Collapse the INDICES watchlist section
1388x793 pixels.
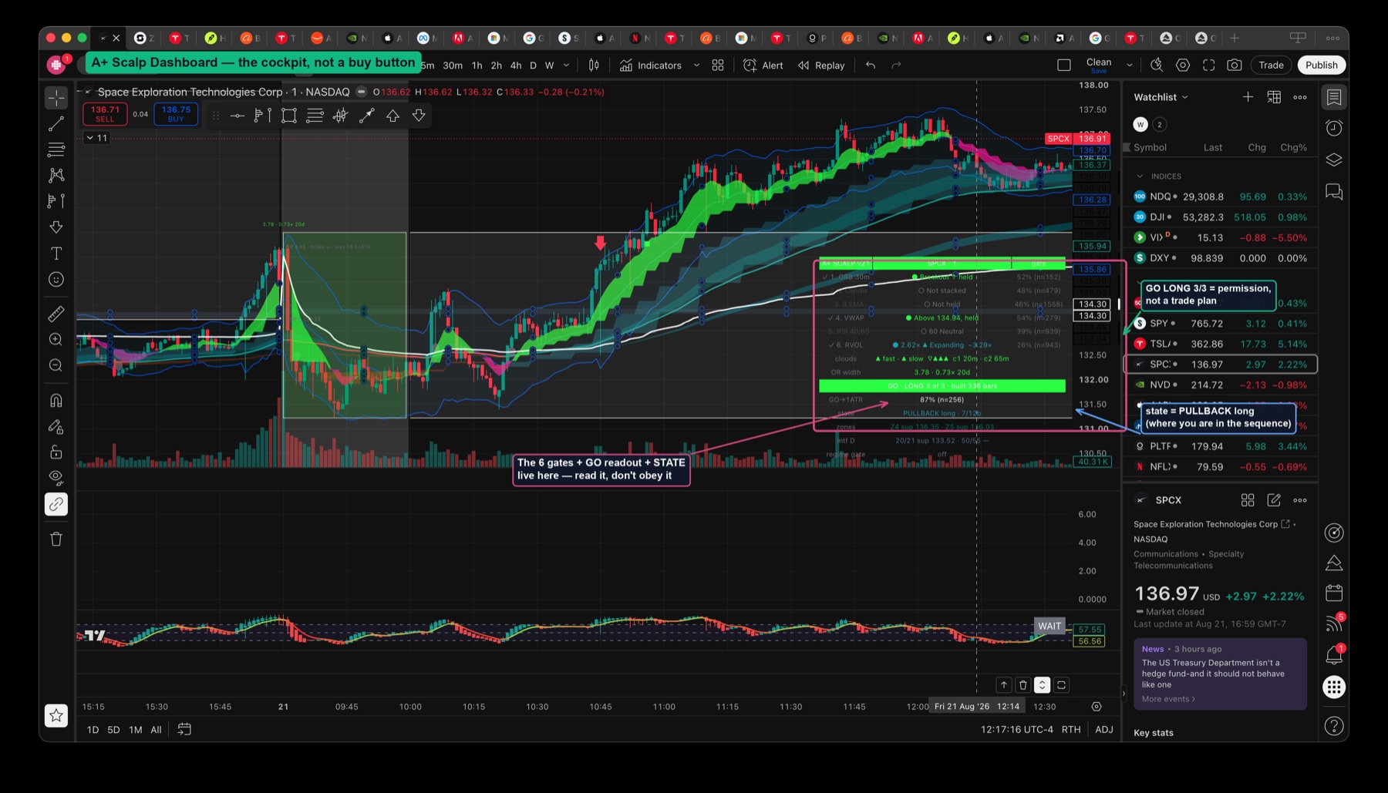(x=1140, y=176)
